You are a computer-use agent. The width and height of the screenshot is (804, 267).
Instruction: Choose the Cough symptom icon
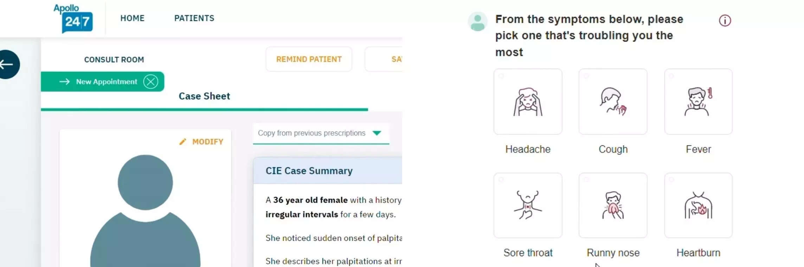click(613, 102)
